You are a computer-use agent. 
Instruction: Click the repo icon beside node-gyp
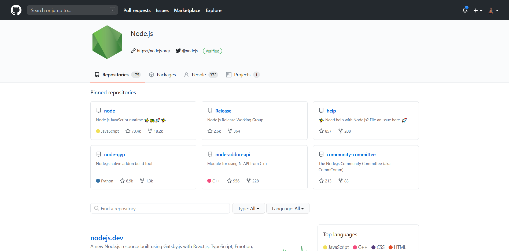(99, 154)
